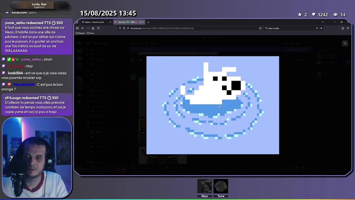Open a new browser tab

tap(148, 22)
